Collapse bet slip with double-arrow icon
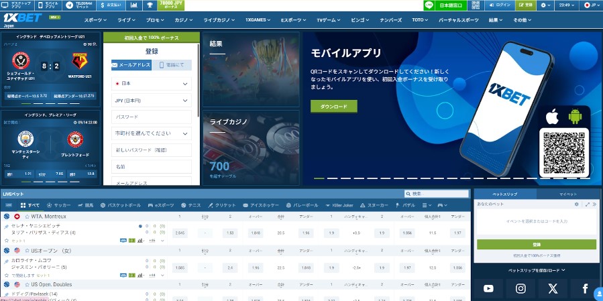Viewport: 603px width, 301px height. click(594, 204)
